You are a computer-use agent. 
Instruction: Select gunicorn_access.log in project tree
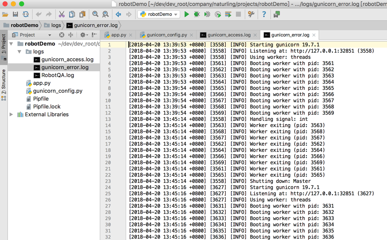pos(67,60)
